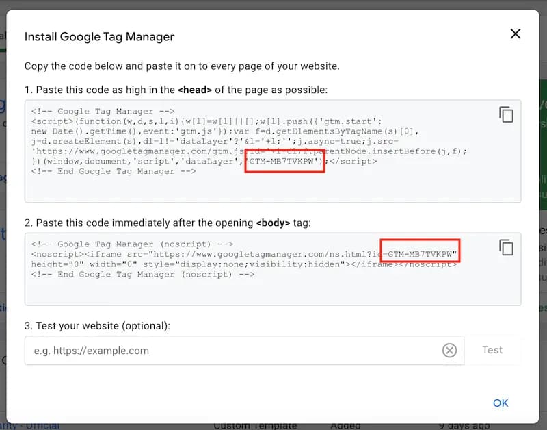Click GTM-MB7TVKPW ID in iframe URL
547x430 pixels.
(420, 254)
